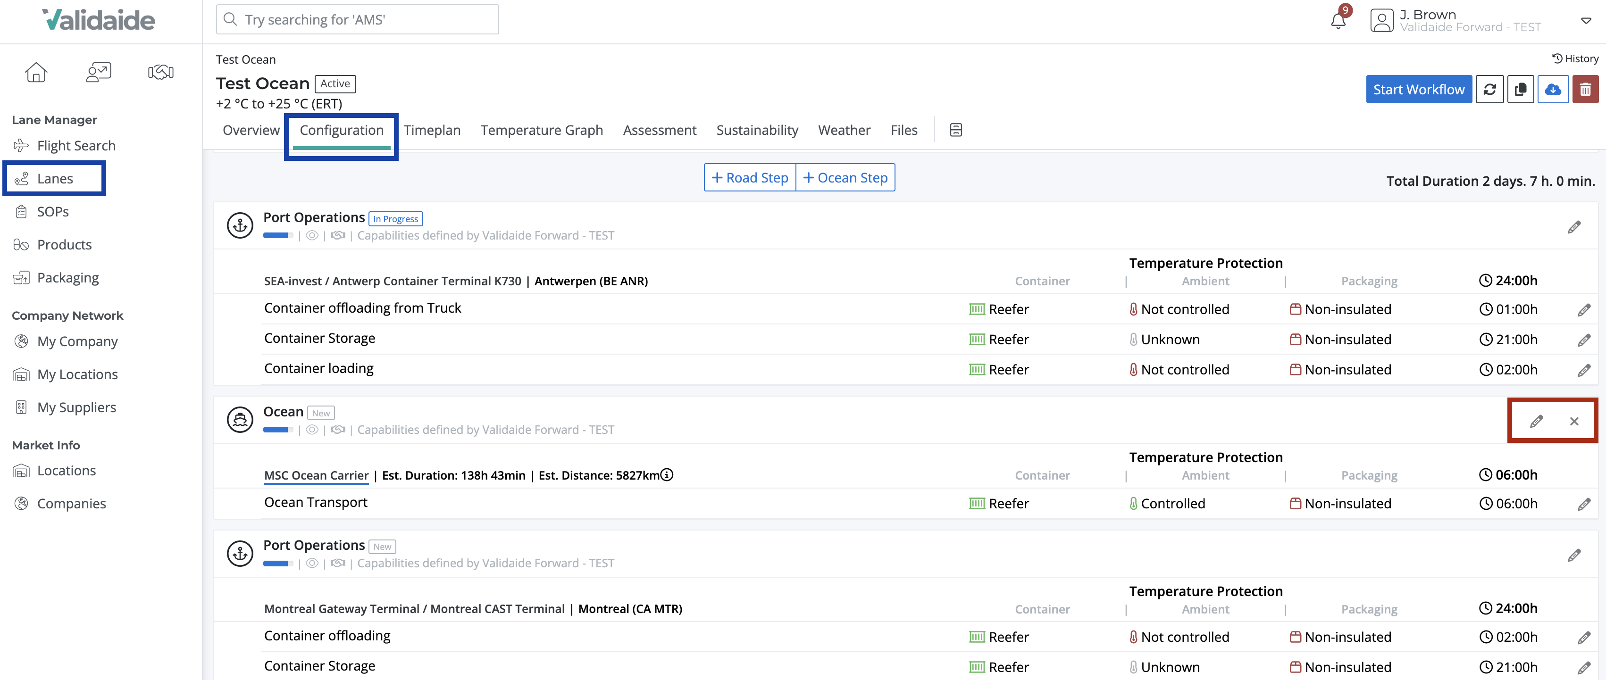Viewport: 1606px width, 680px height.
Task: Focus the 'AMS' search field
Action: click(x=357, y=19)
